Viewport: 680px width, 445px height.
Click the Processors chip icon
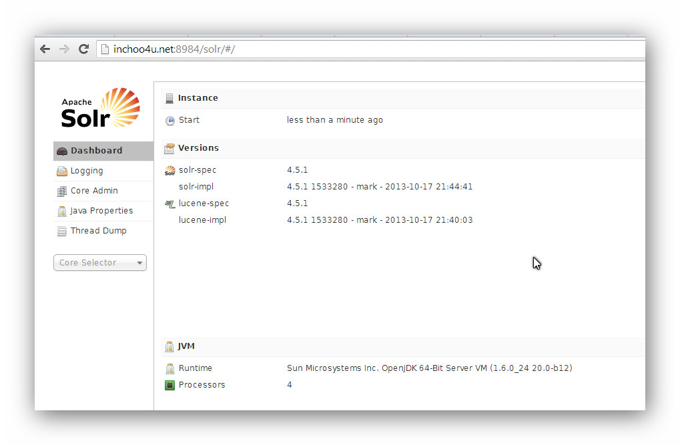click(x=169, y=385)
